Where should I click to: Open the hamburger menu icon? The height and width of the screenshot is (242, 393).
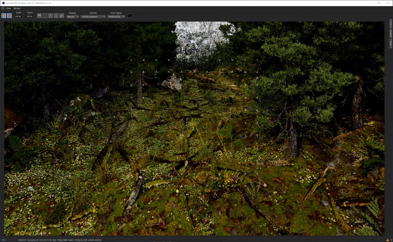coord(3,8)
